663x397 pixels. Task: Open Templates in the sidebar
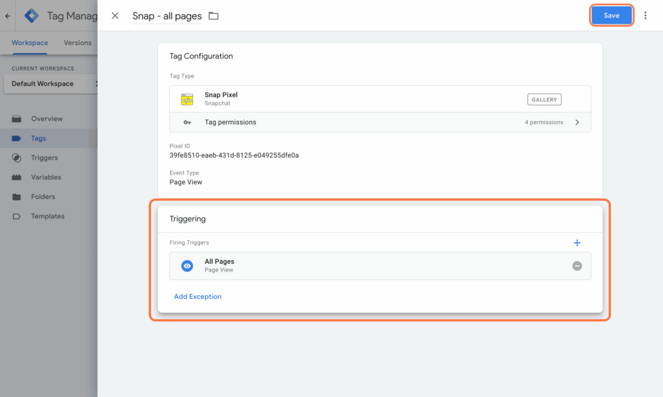point(49,216)
